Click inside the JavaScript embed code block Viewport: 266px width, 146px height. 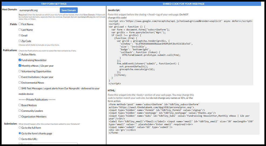[180, 52]
